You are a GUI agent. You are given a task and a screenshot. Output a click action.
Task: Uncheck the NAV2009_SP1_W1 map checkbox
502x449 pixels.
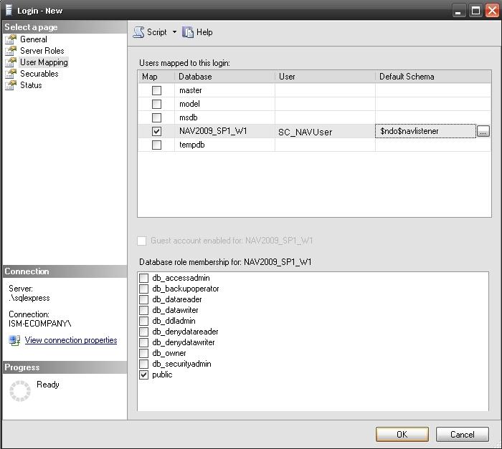(156, 132)
